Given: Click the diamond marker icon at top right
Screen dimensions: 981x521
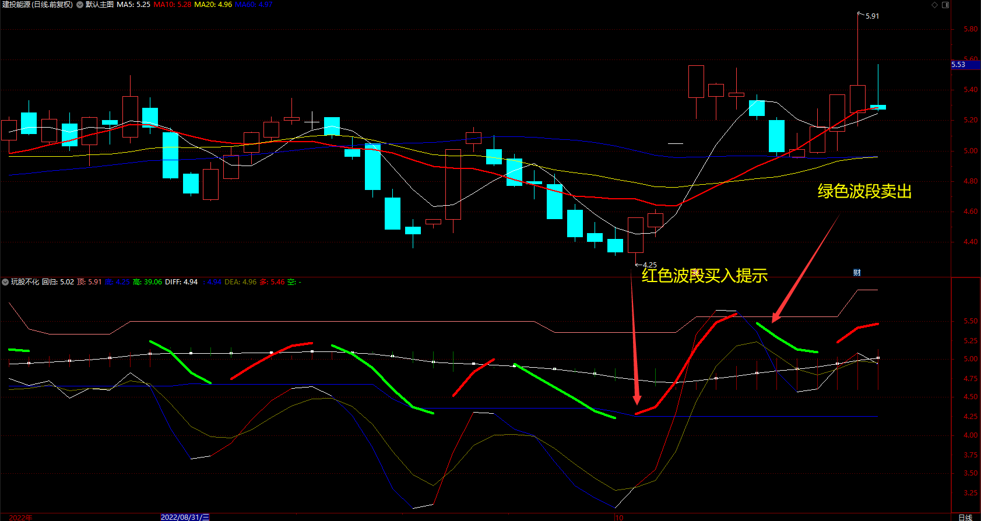Looking at the screenshot, I should [934, 5].
